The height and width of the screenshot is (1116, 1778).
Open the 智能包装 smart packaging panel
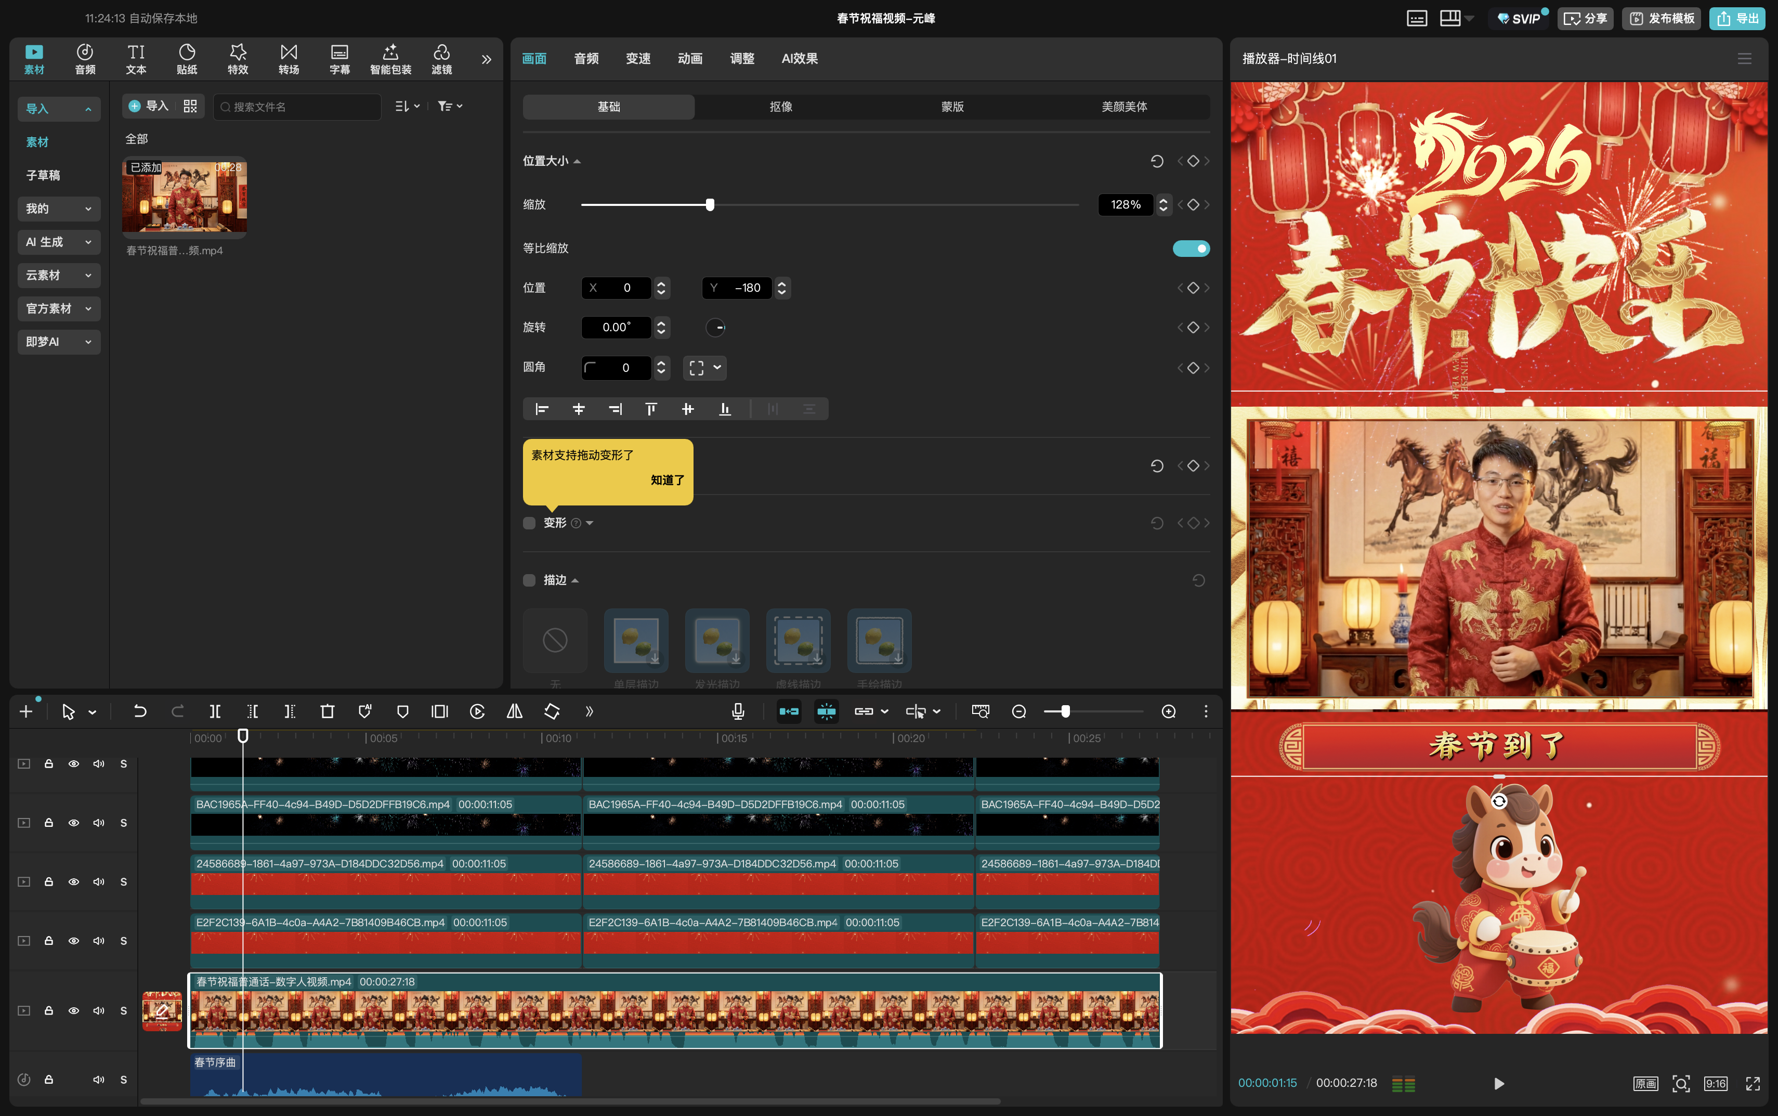coord(390,58)
